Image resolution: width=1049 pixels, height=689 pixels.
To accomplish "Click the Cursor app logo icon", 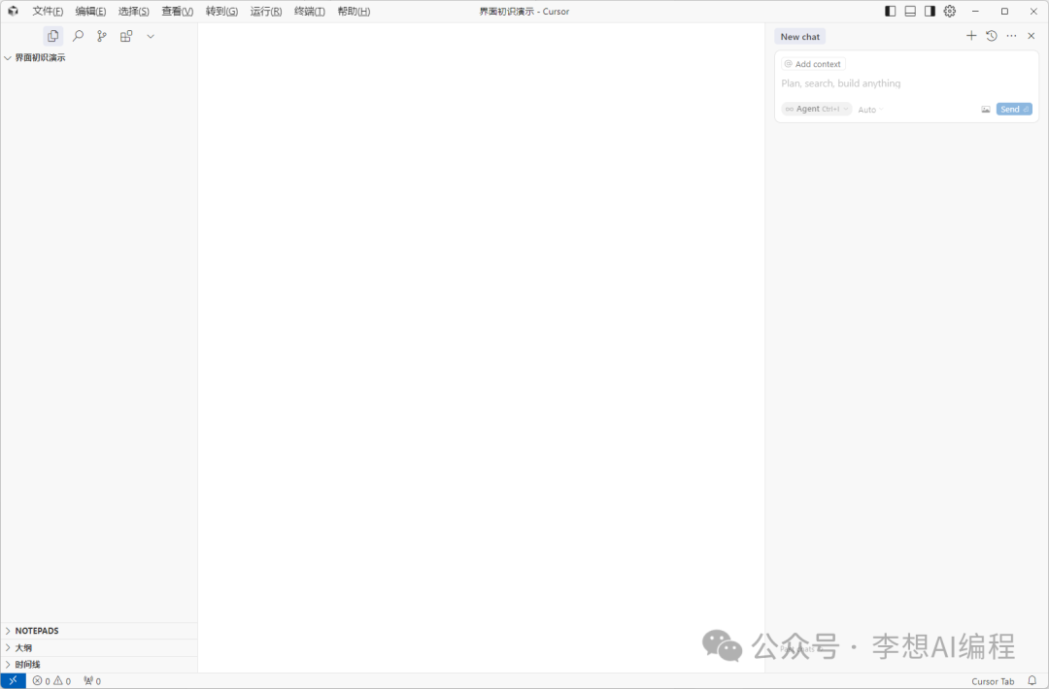I will [x=13, y=11].
